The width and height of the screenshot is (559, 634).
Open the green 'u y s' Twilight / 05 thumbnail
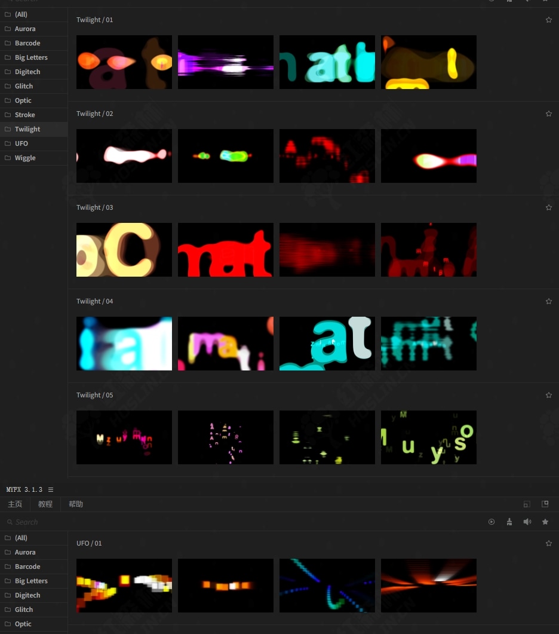[428, 437]
